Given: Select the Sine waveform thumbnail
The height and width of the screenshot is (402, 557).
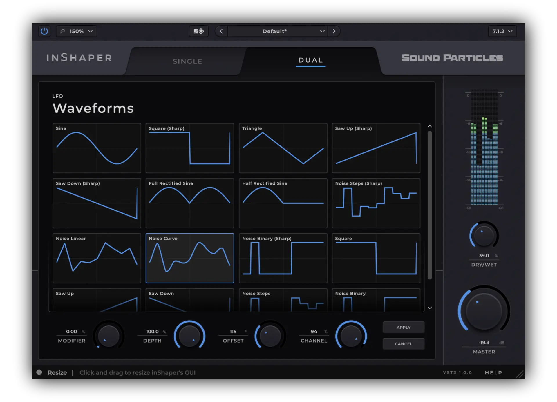Looking at the screenshot, I should 97,148.
